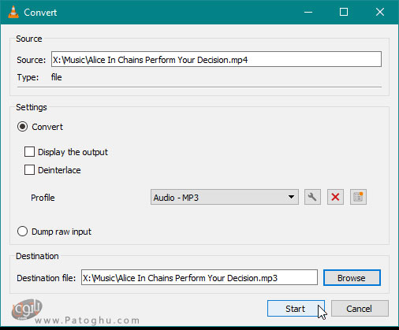Close the Convert window
The width and height of the screenshot is (399, 330).
point(380,12)
